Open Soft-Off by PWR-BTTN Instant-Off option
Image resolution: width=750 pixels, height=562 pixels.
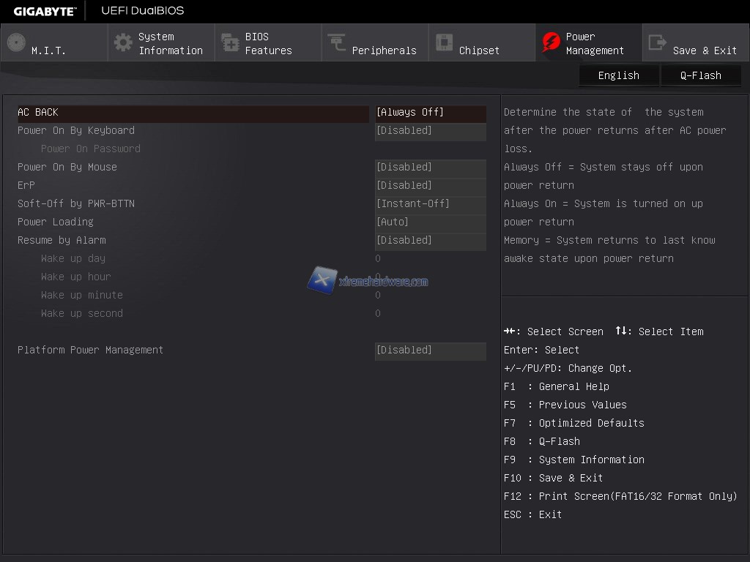tap(430, 203)
